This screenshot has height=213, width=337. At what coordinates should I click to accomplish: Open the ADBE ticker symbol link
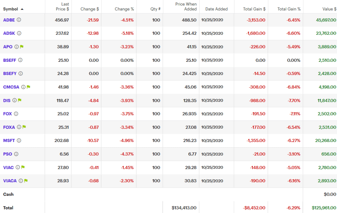(x=9, y=20)
